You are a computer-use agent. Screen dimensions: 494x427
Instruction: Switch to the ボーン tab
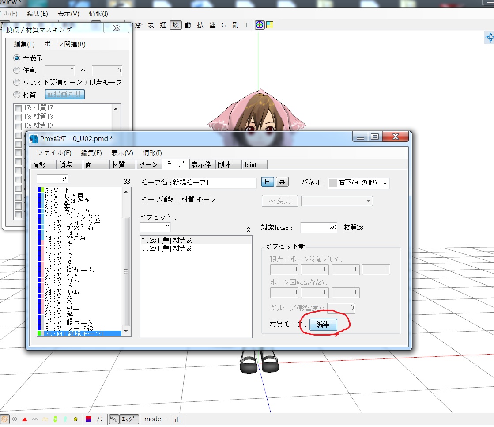(148, 164)
